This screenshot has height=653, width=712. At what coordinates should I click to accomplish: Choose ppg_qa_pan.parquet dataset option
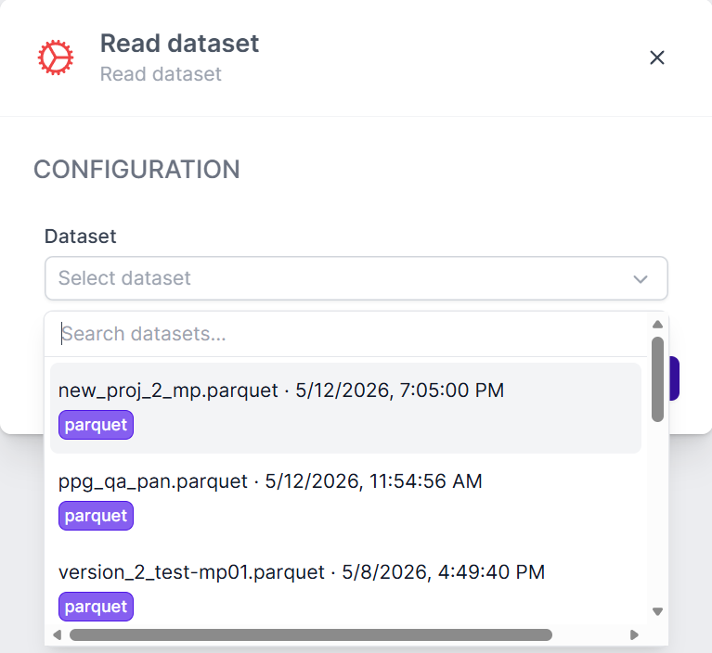[345, 499]
